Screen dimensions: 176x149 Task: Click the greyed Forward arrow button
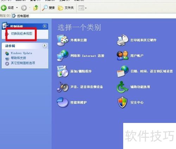[x=24, y=8]
